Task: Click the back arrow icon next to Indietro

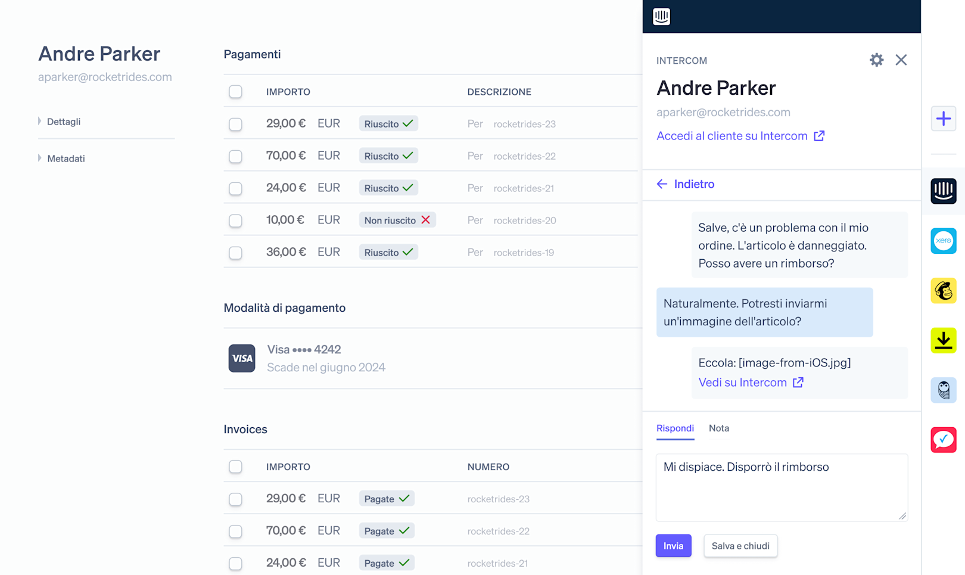Action: (x=662, y=184)
